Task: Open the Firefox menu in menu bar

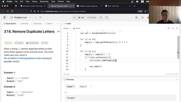Action: click(x=9, y=1)
